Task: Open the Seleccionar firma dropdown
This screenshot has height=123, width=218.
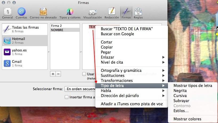Action: pyautogui.click(x=80, y=89)
